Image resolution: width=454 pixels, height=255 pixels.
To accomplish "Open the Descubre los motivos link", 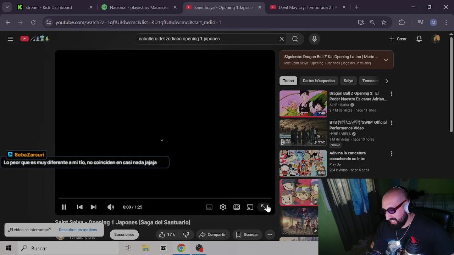I will [78, 230].
